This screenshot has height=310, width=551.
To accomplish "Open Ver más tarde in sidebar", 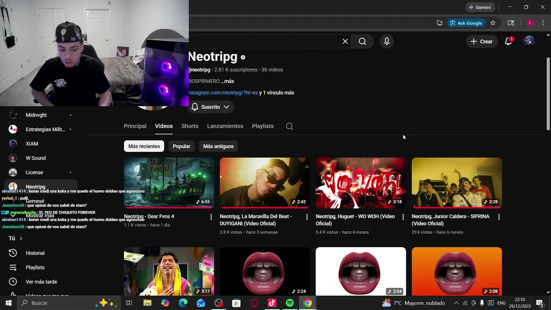I will (x=41, y=282).
